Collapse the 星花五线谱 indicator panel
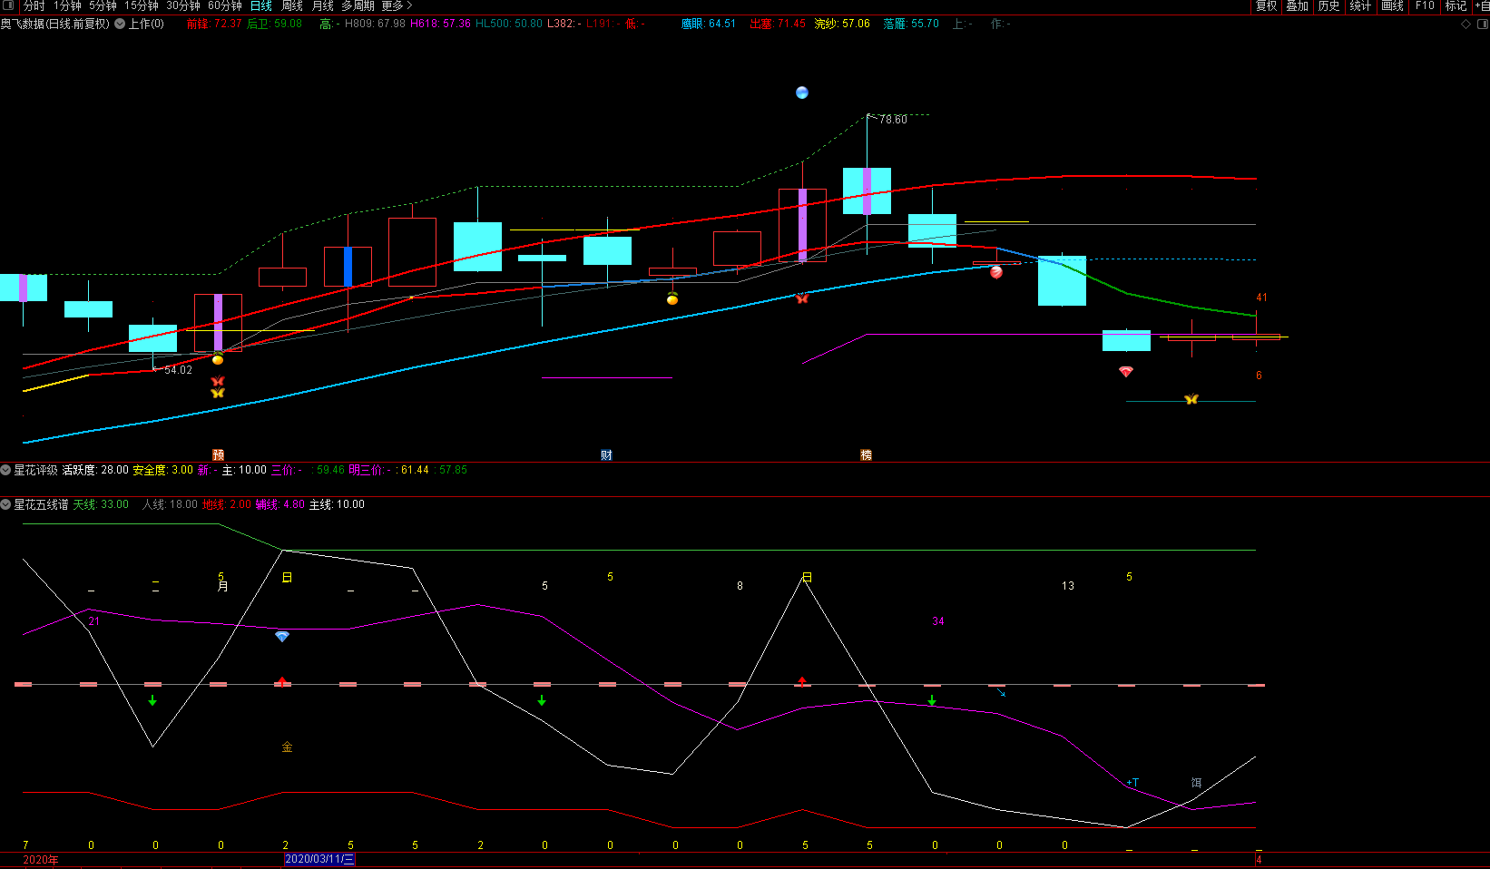 tap(5, 504)
